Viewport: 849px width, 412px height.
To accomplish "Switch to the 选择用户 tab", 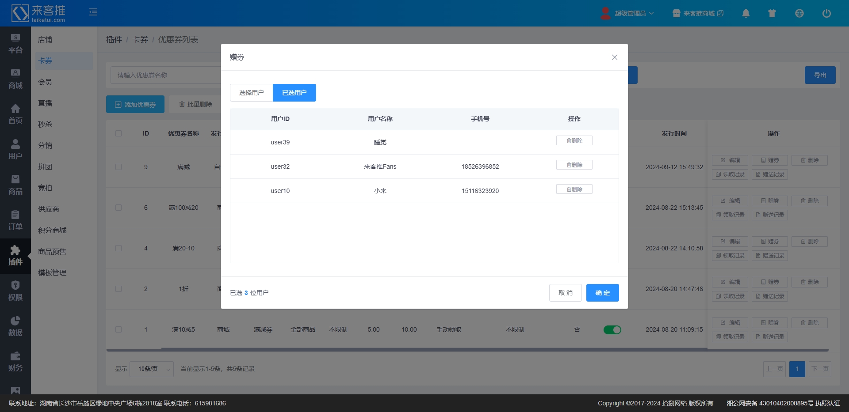I will 251,93.
